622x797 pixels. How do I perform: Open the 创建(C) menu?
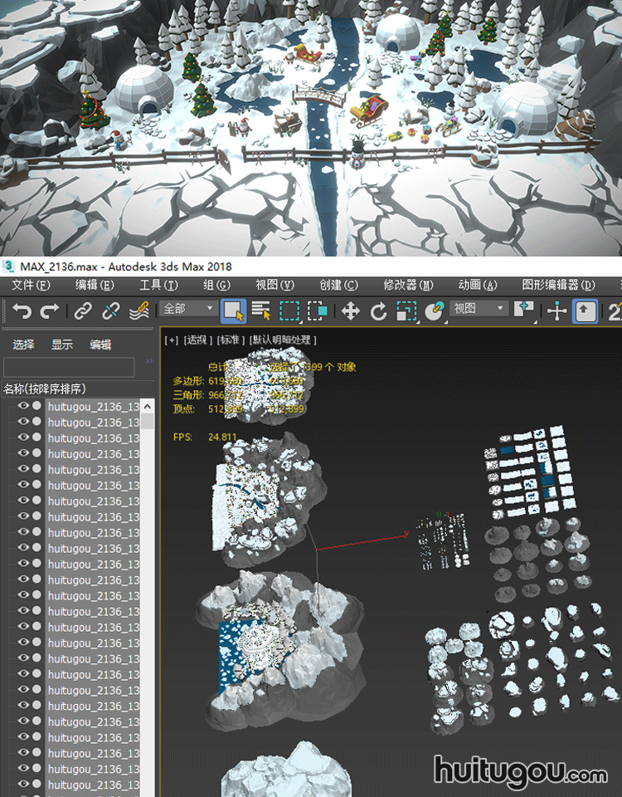coord(338,285)
